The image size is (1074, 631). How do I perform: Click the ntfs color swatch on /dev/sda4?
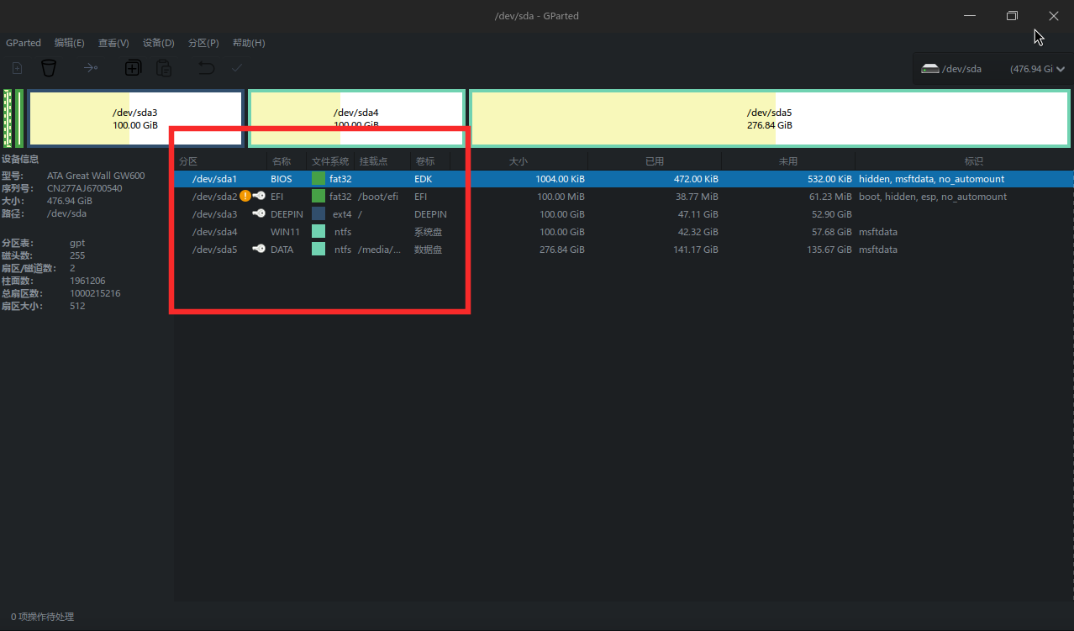click(x=319, y=232)
